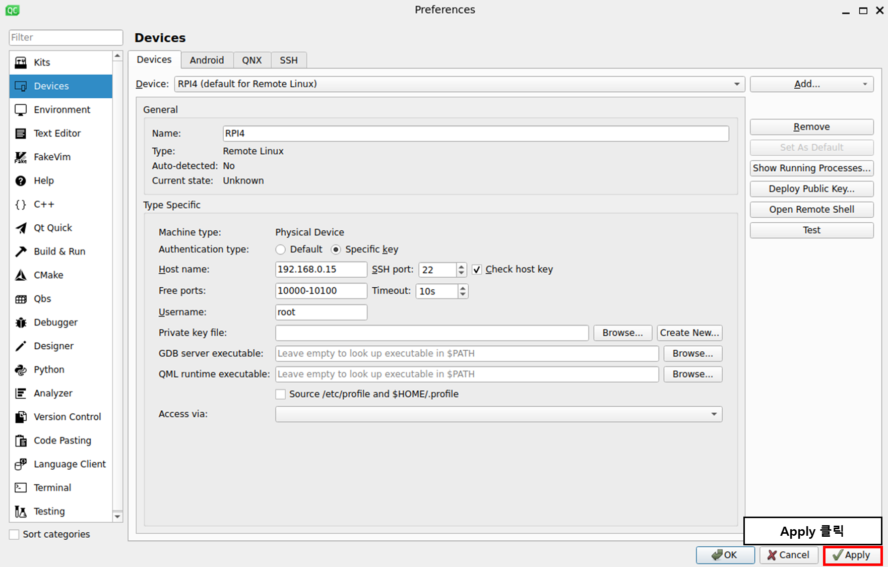Open the C++ braces icon
This screenshot has width=888, height=567.
coord(21,205)
